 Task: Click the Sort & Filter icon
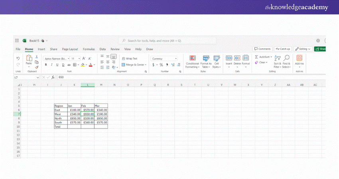pos(278,58)
